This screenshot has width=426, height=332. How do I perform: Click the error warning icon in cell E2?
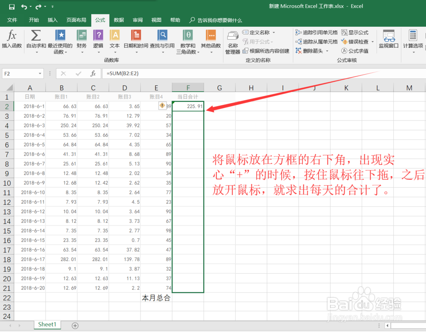click(x=162, y=106)
